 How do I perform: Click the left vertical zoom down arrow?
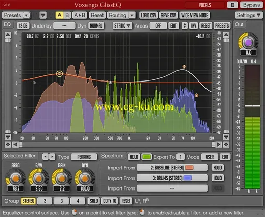pos(8,138)
